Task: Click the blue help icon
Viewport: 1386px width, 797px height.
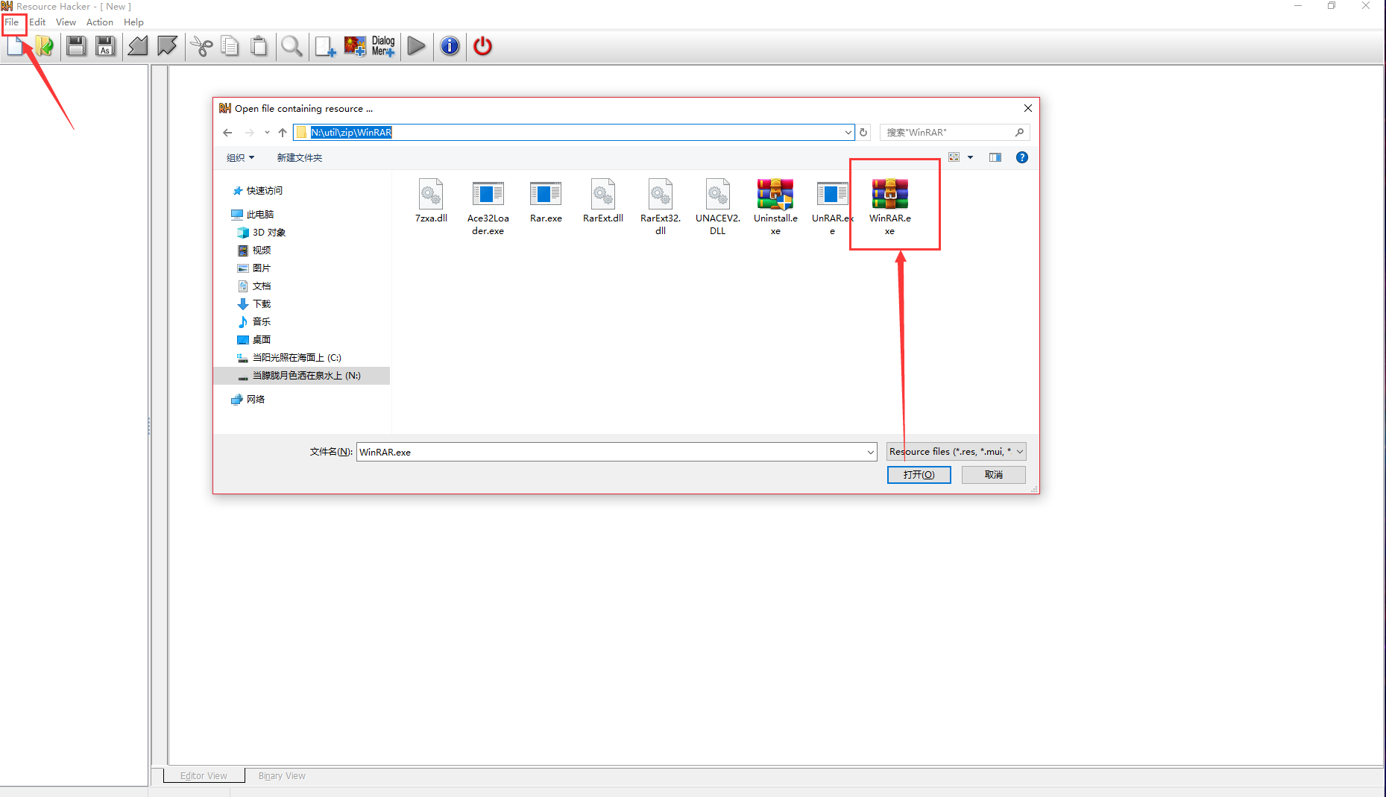Action: (x=1022, y=157)
